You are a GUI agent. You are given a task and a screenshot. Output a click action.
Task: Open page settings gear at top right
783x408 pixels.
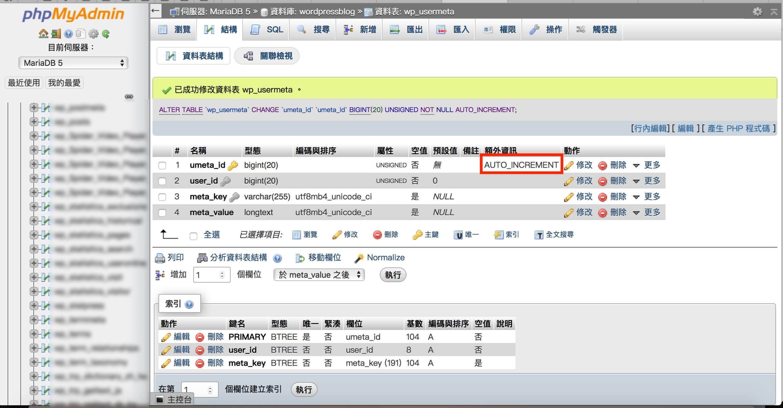[x=757, y=12]
